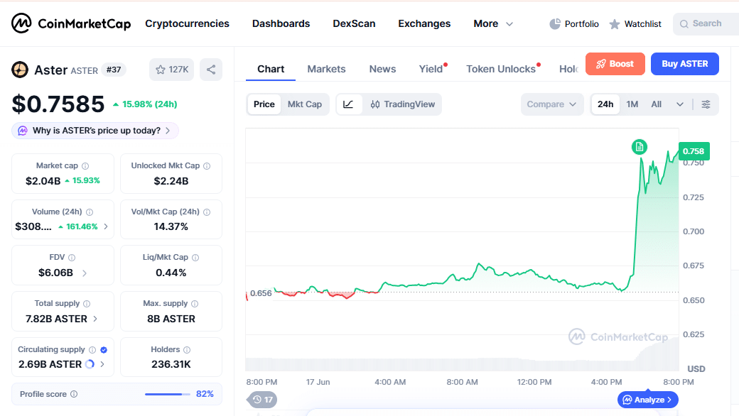Select the All time range
Viewport: 739px width, 416px height.
click(656, 104)
